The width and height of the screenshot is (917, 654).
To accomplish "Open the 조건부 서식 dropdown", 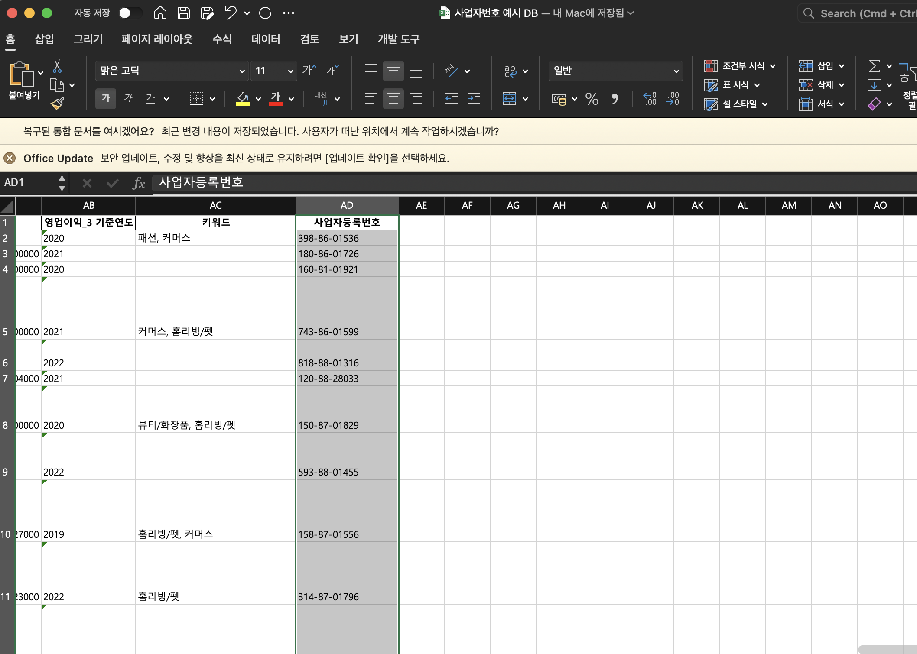I will [x=739, y=66].
